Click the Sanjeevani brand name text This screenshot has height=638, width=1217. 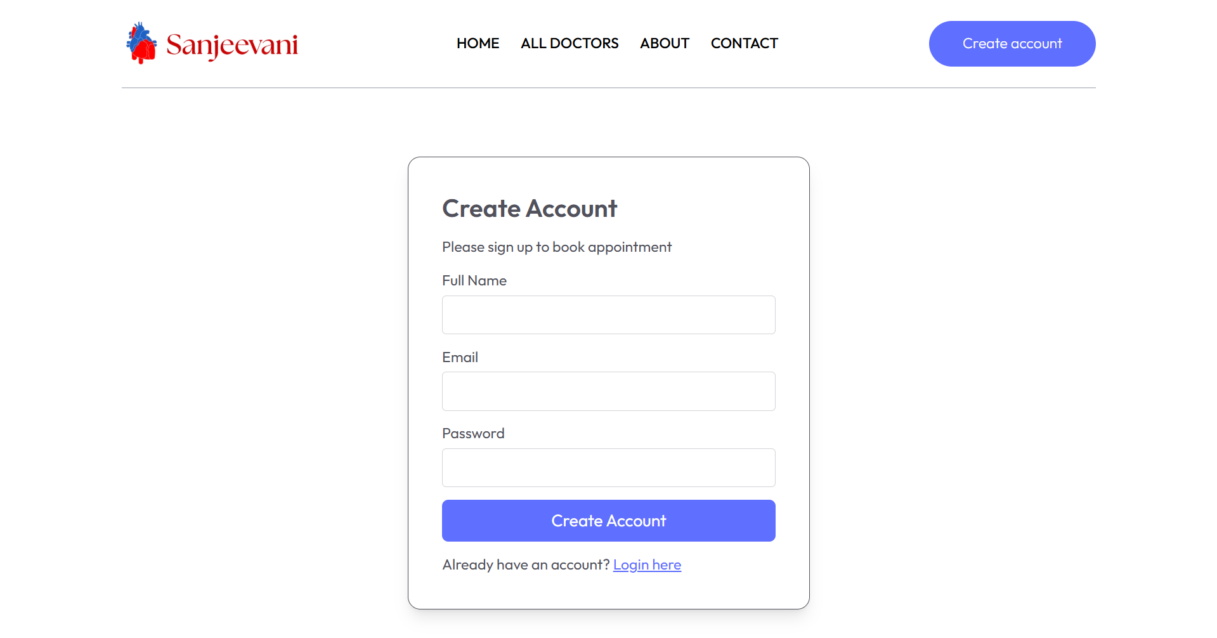pyautogui.click(x=232, y=44)
